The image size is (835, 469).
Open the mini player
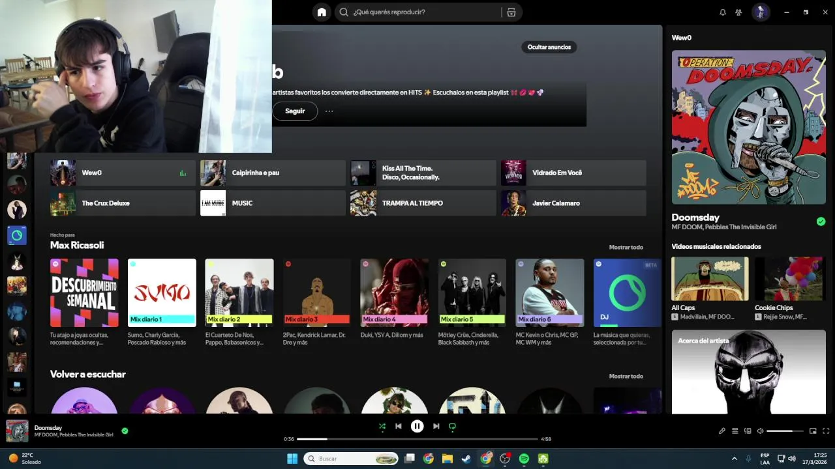813,431
